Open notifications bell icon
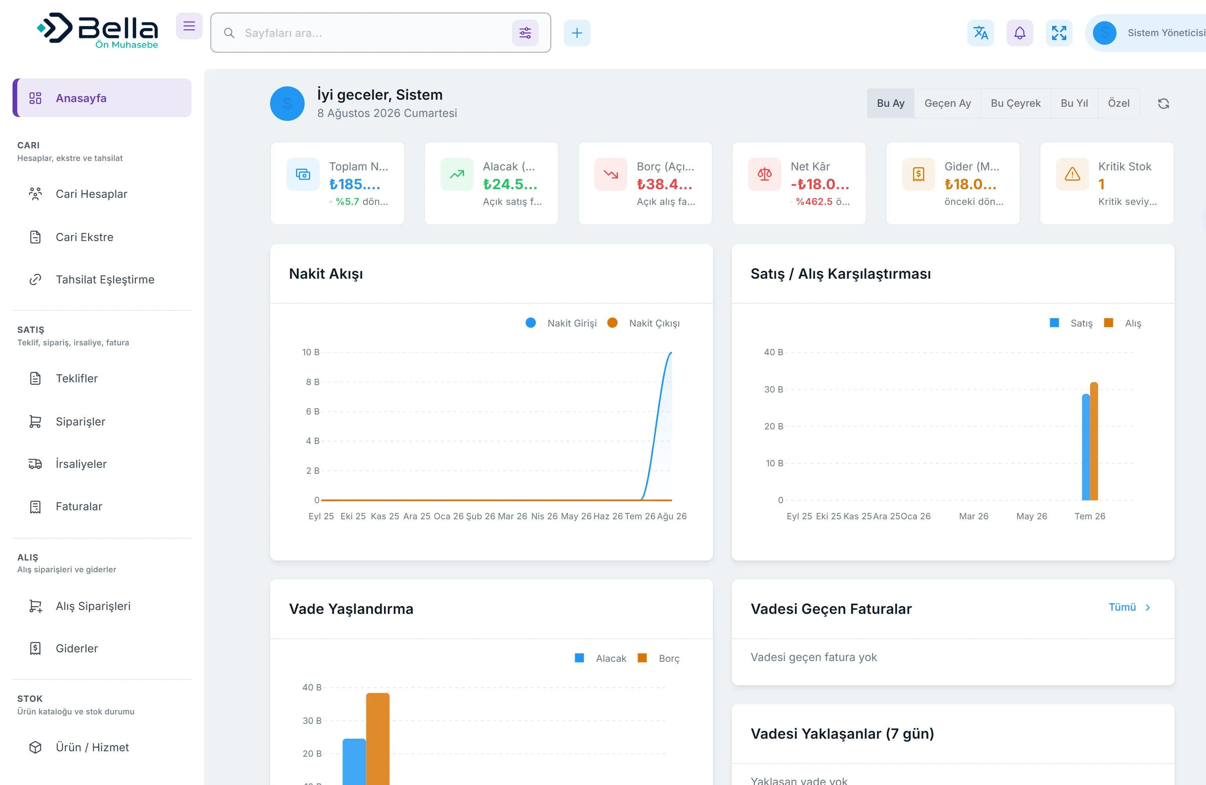1206x785 pixels. (1020, 33)
